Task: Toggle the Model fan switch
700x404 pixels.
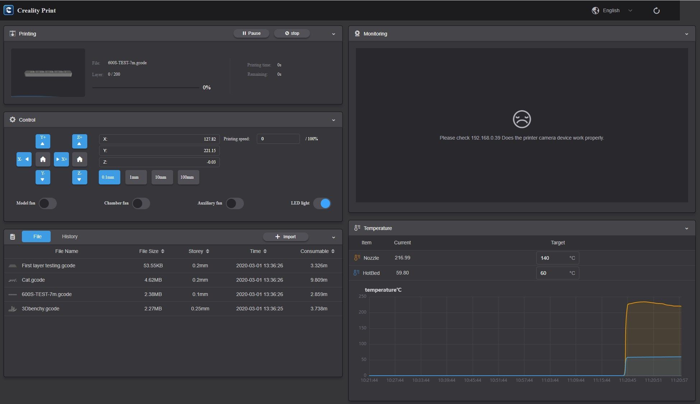Action: click(47, 203)
